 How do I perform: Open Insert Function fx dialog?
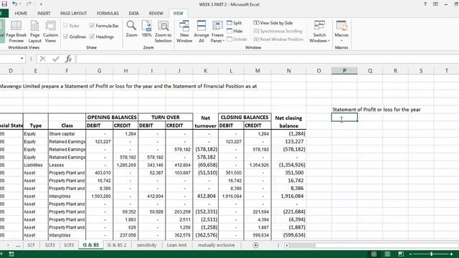coord(68,59)
